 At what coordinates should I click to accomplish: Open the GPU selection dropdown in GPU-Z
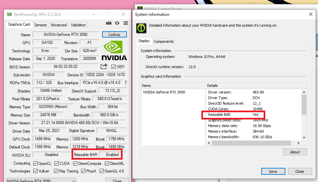coord(41,180)
